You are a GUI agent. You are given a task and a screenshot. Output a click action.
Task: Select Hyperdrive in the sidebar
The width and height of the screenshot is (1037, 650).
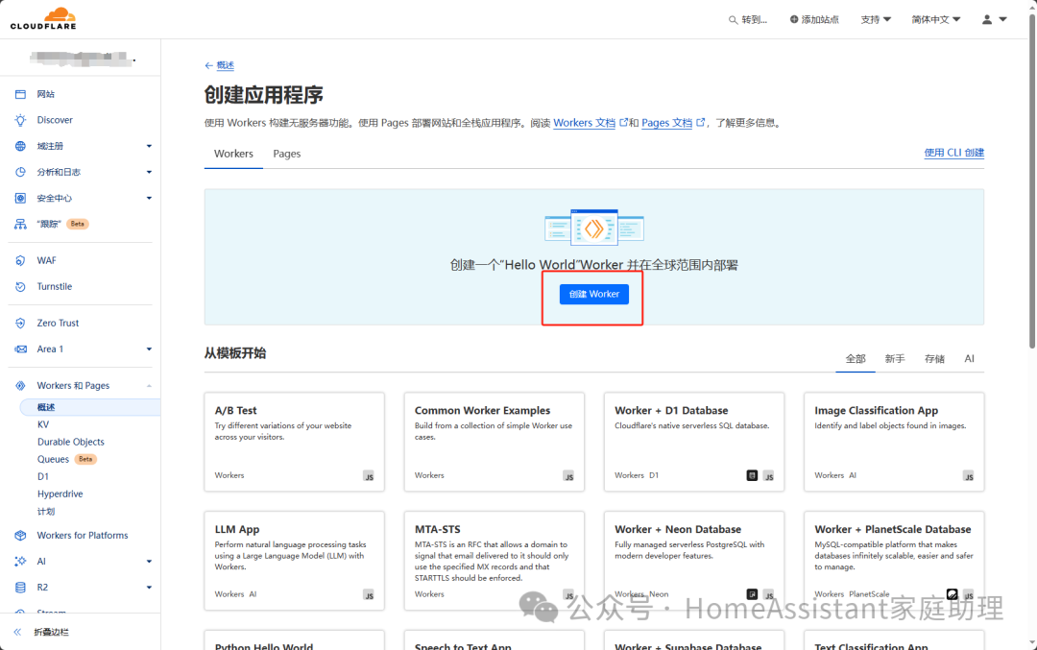point(60,494)
